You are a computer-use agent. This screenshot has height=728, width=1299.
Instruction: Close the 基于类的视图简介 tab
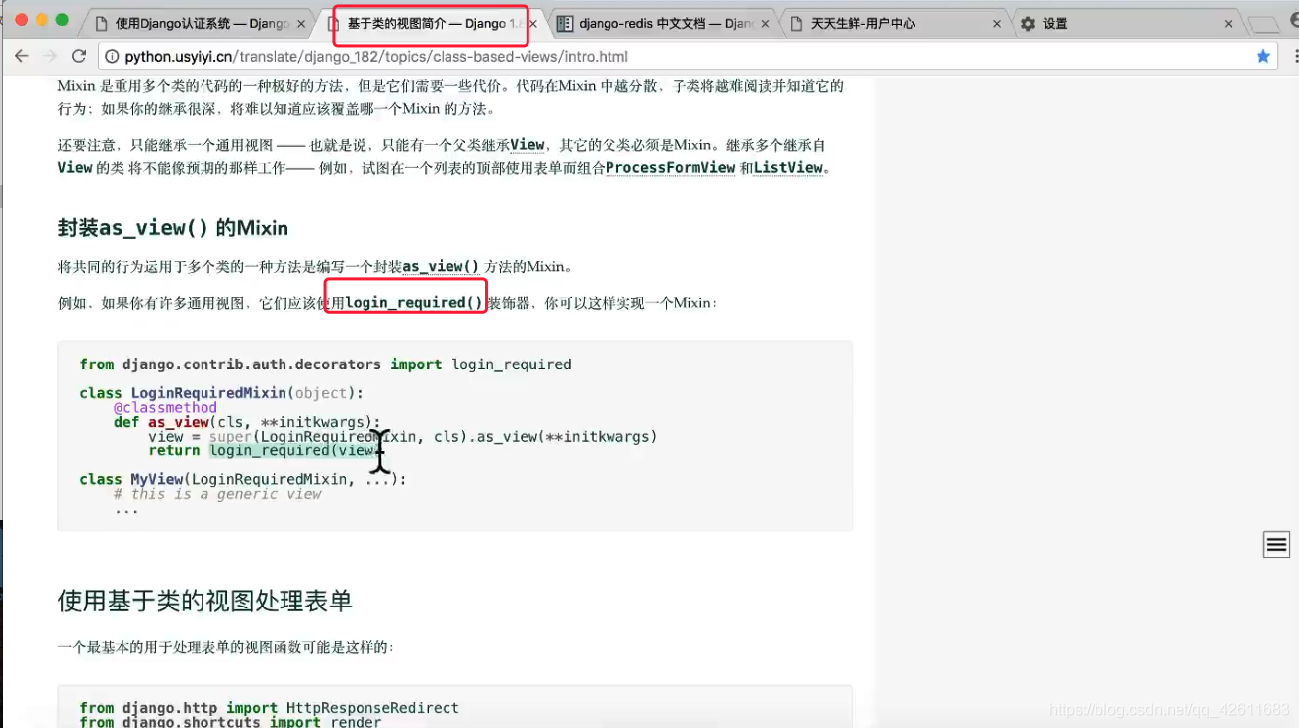click(533, 24)
